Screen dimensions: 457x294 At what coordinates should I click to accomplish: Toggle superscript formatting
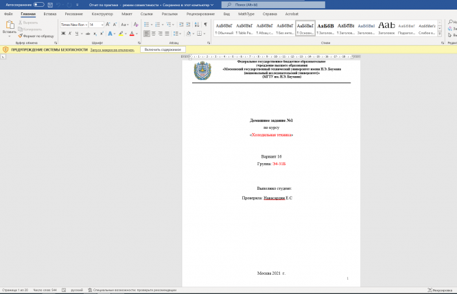(x=102, y=34)
